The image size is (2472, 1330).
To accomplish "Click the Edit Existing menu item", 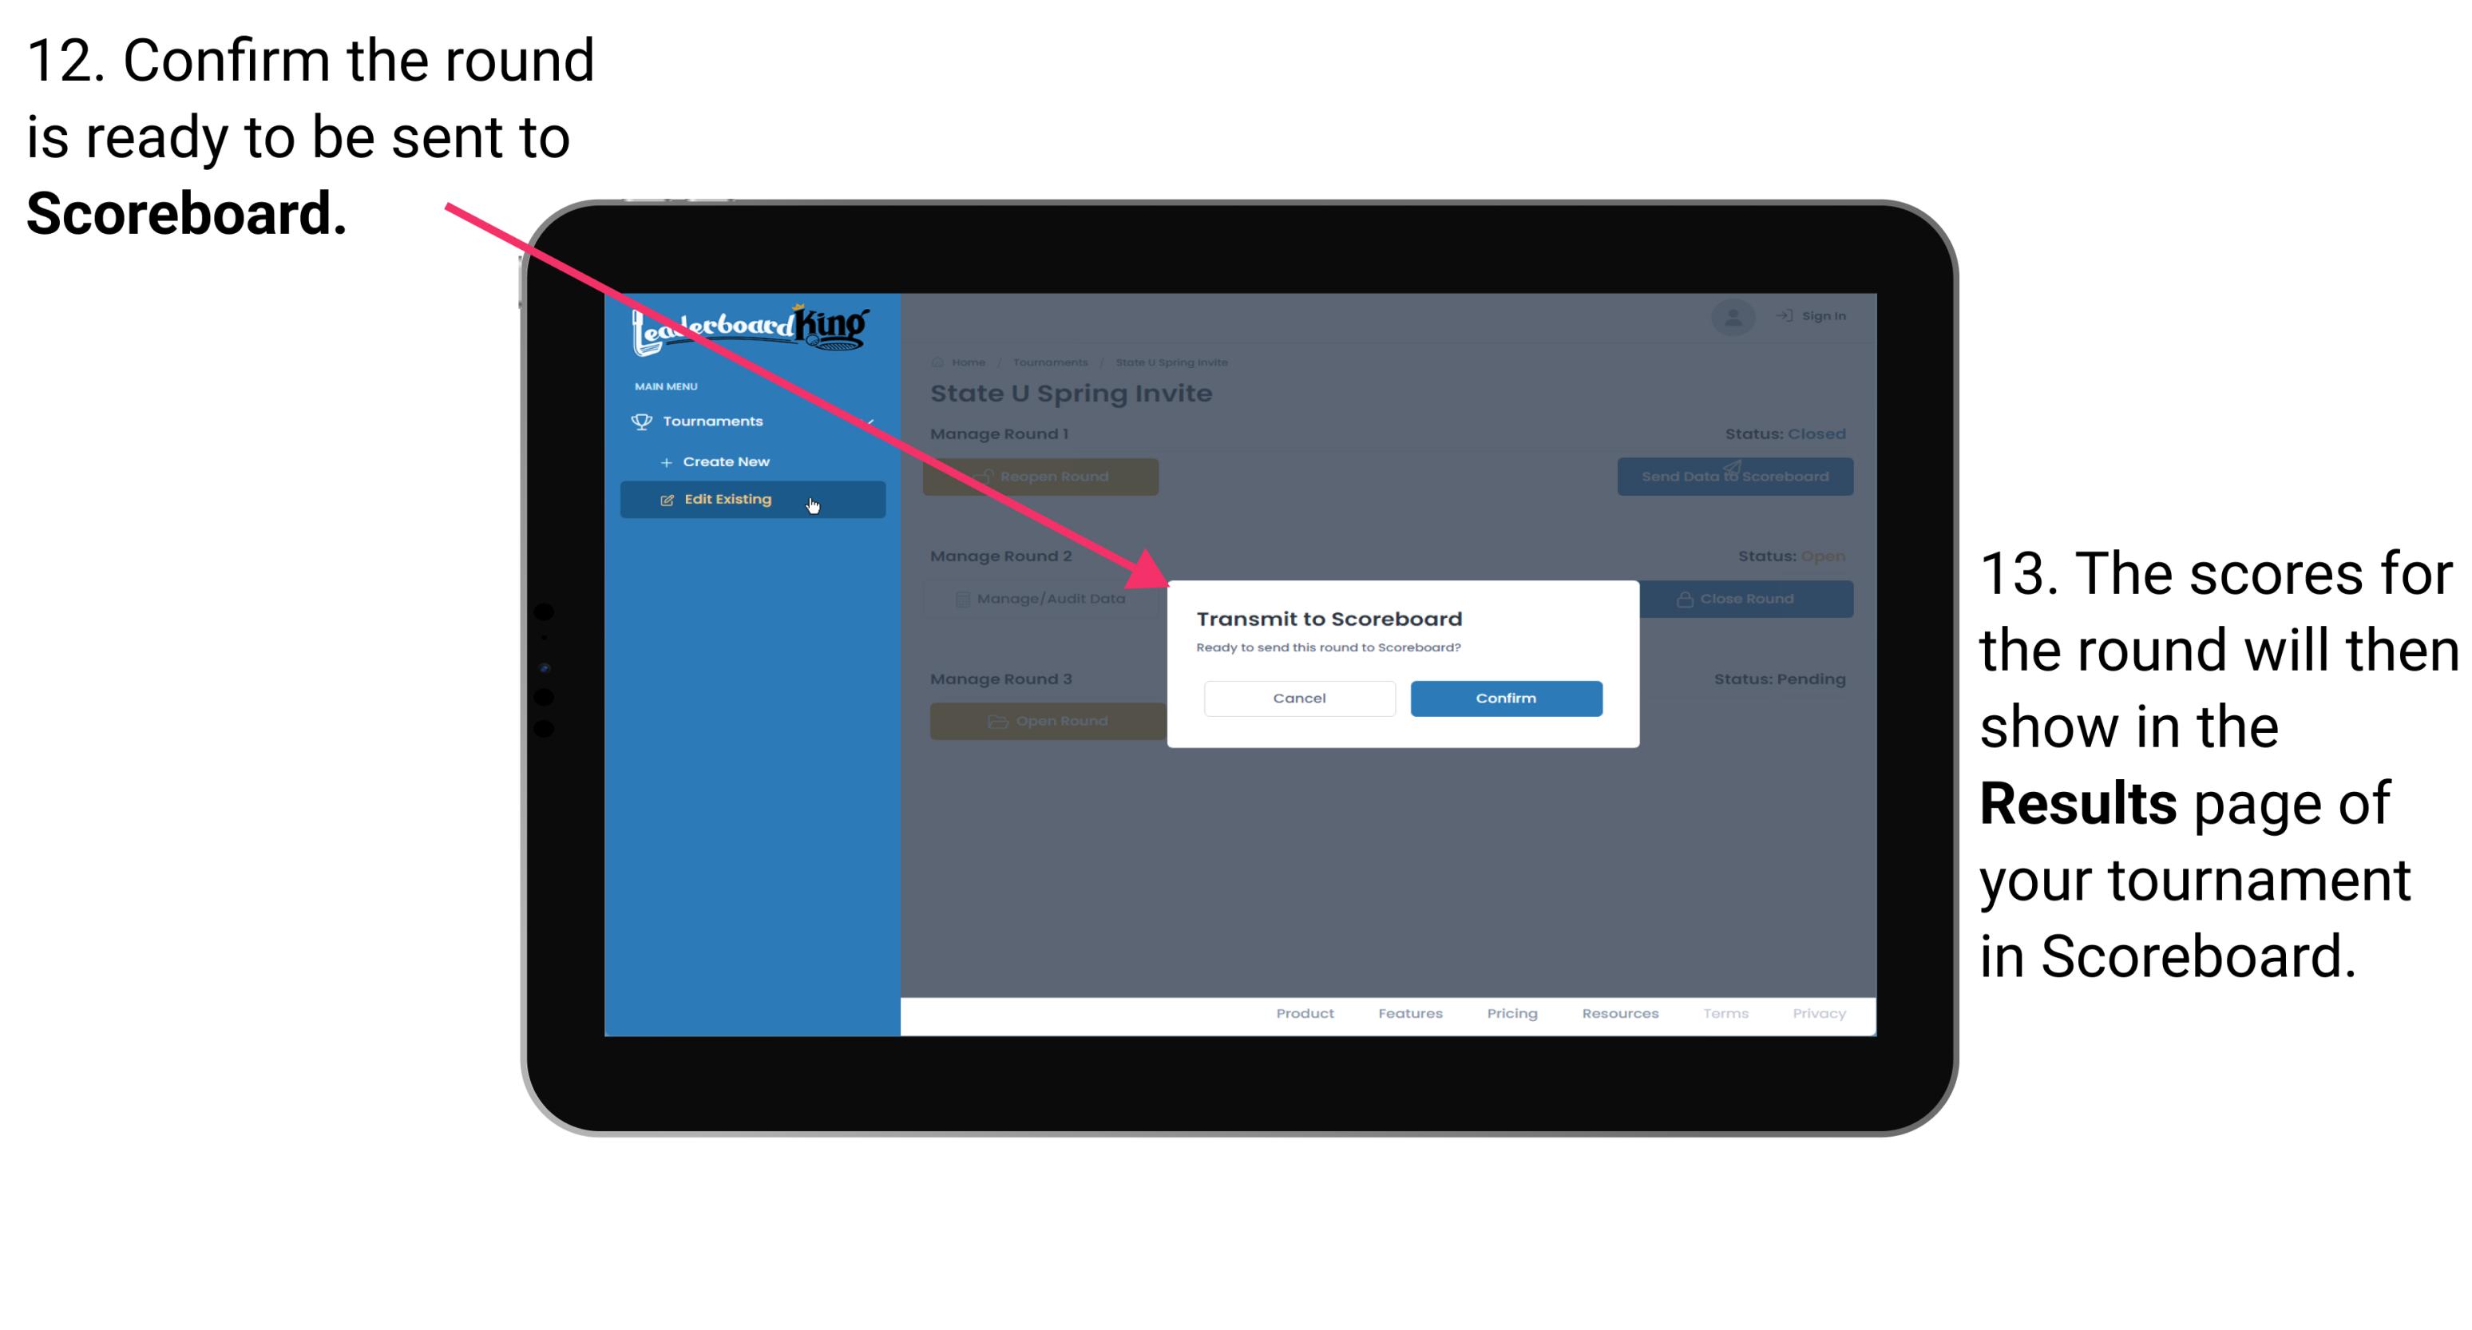I will (751, 500).
